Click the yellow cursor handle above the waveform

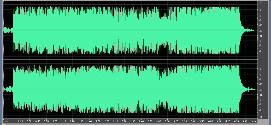pos(3,1)
